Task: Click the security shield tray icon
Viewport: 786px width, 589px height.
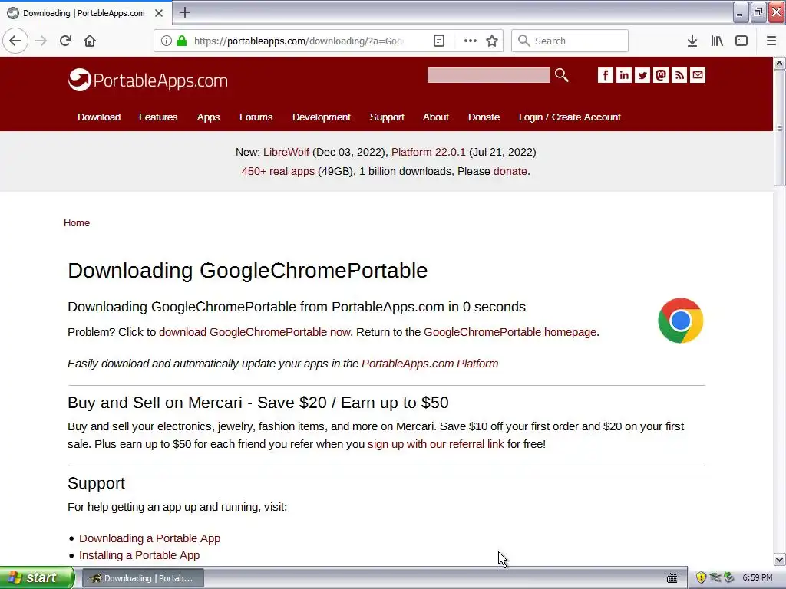Action: coord(700,577)
